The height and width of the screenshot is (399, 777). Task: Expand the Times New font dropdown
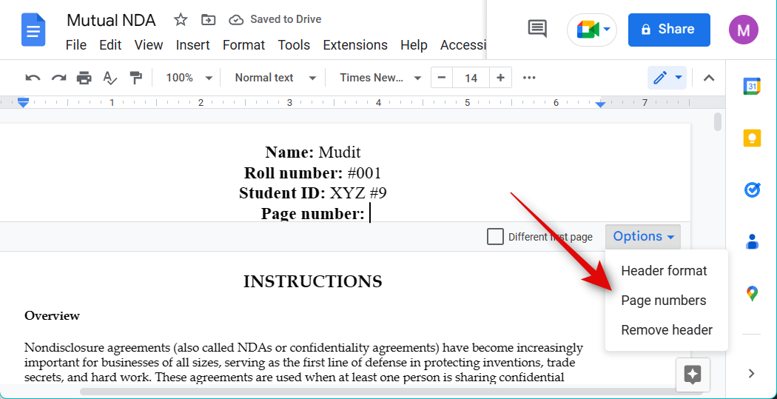click(x=380, y=78)
